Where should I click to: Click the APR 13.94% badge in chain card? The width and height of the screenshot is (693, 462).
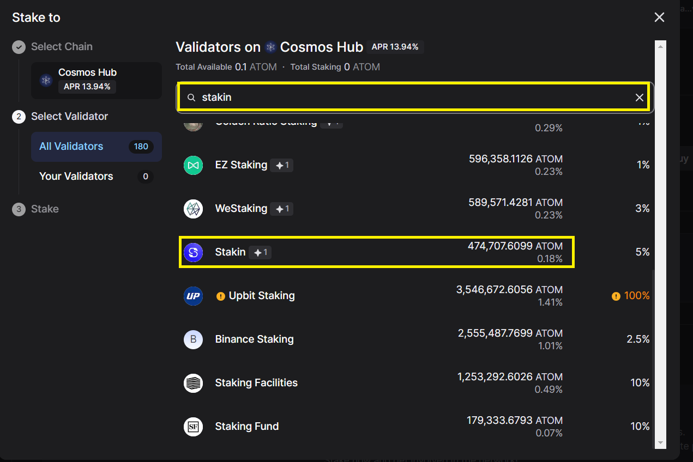[87, 87]
